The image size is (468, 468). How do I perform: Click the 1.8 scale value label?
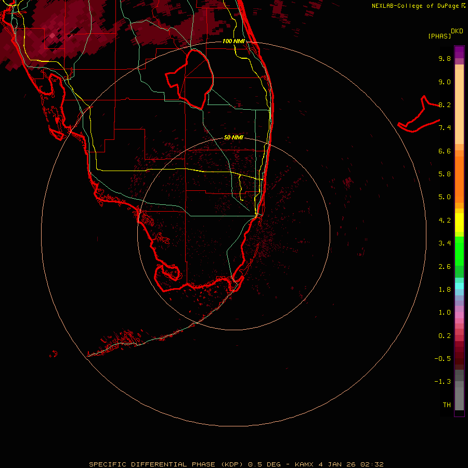(x=445, y=290)
